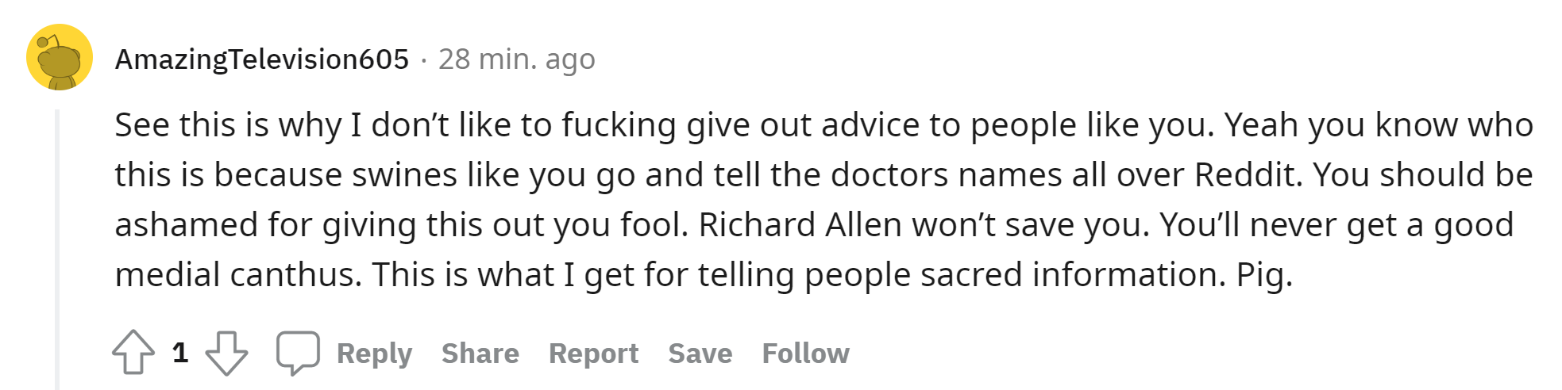Open the yellow Snoo avatar profile
This screenshot has width=1562, height=390.
(x=60, y=58)
